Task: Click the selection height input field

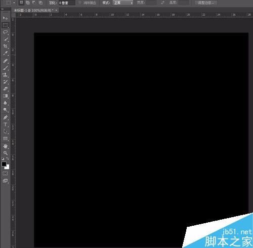Action: point(184,3)
